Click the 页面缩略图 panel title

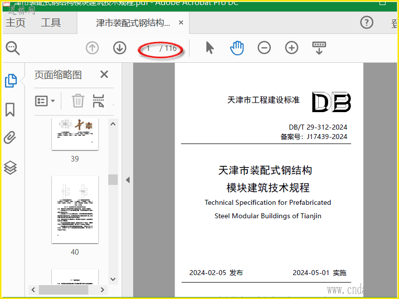pyautogui.click(x=58, y=75)
